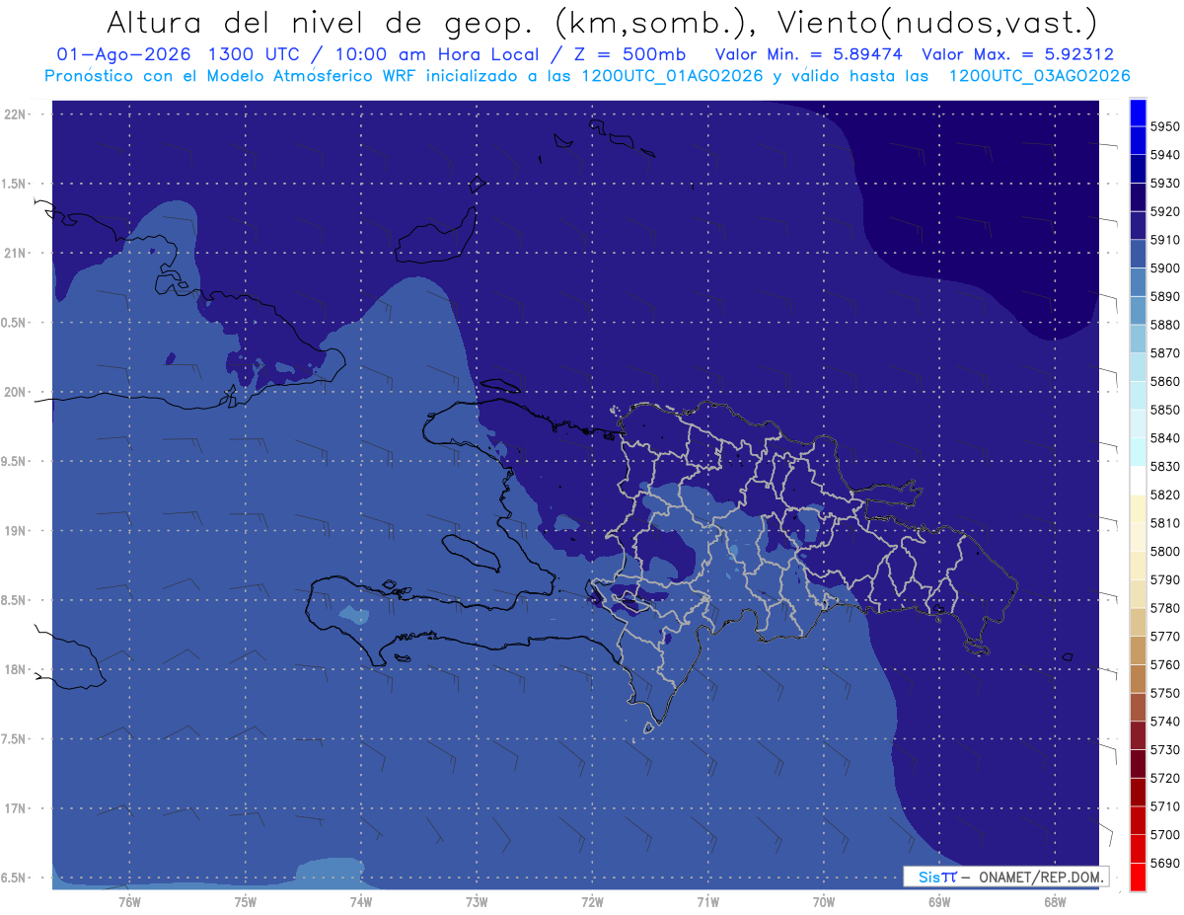Click the bright blue swatch above 5950
Image resolution: width=1184 pixels, height=915 pixels.
coord(1137,113)
